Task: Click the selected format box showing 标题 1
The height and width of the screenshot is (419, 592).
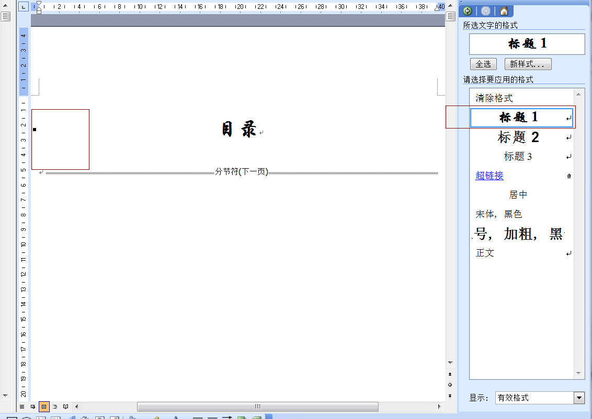Action: [x=527, y=44]
